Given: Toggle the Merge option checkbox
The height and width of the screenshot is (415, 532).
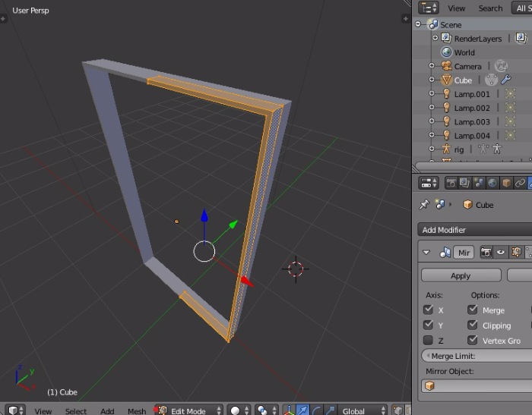Looking at the screenshot, I should click(x=472, y=310).
